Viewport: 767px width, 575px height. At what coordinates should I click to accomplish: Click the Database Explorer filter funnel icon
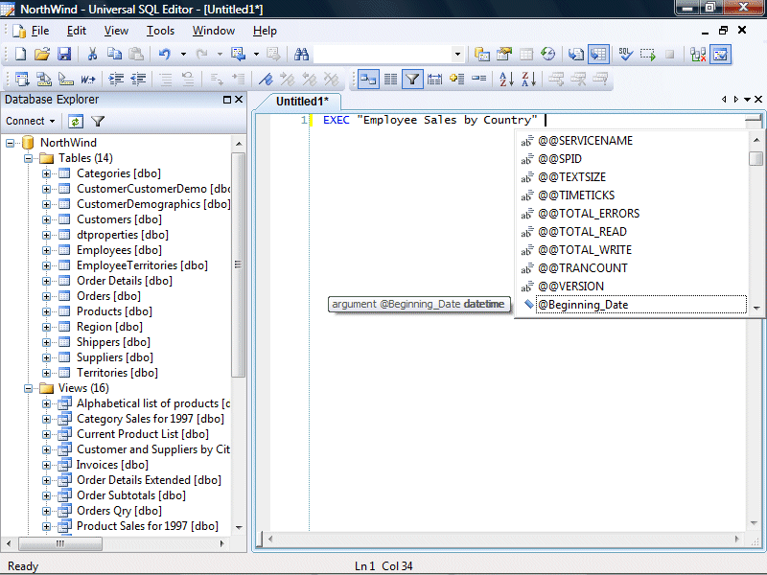coord(98,121)
